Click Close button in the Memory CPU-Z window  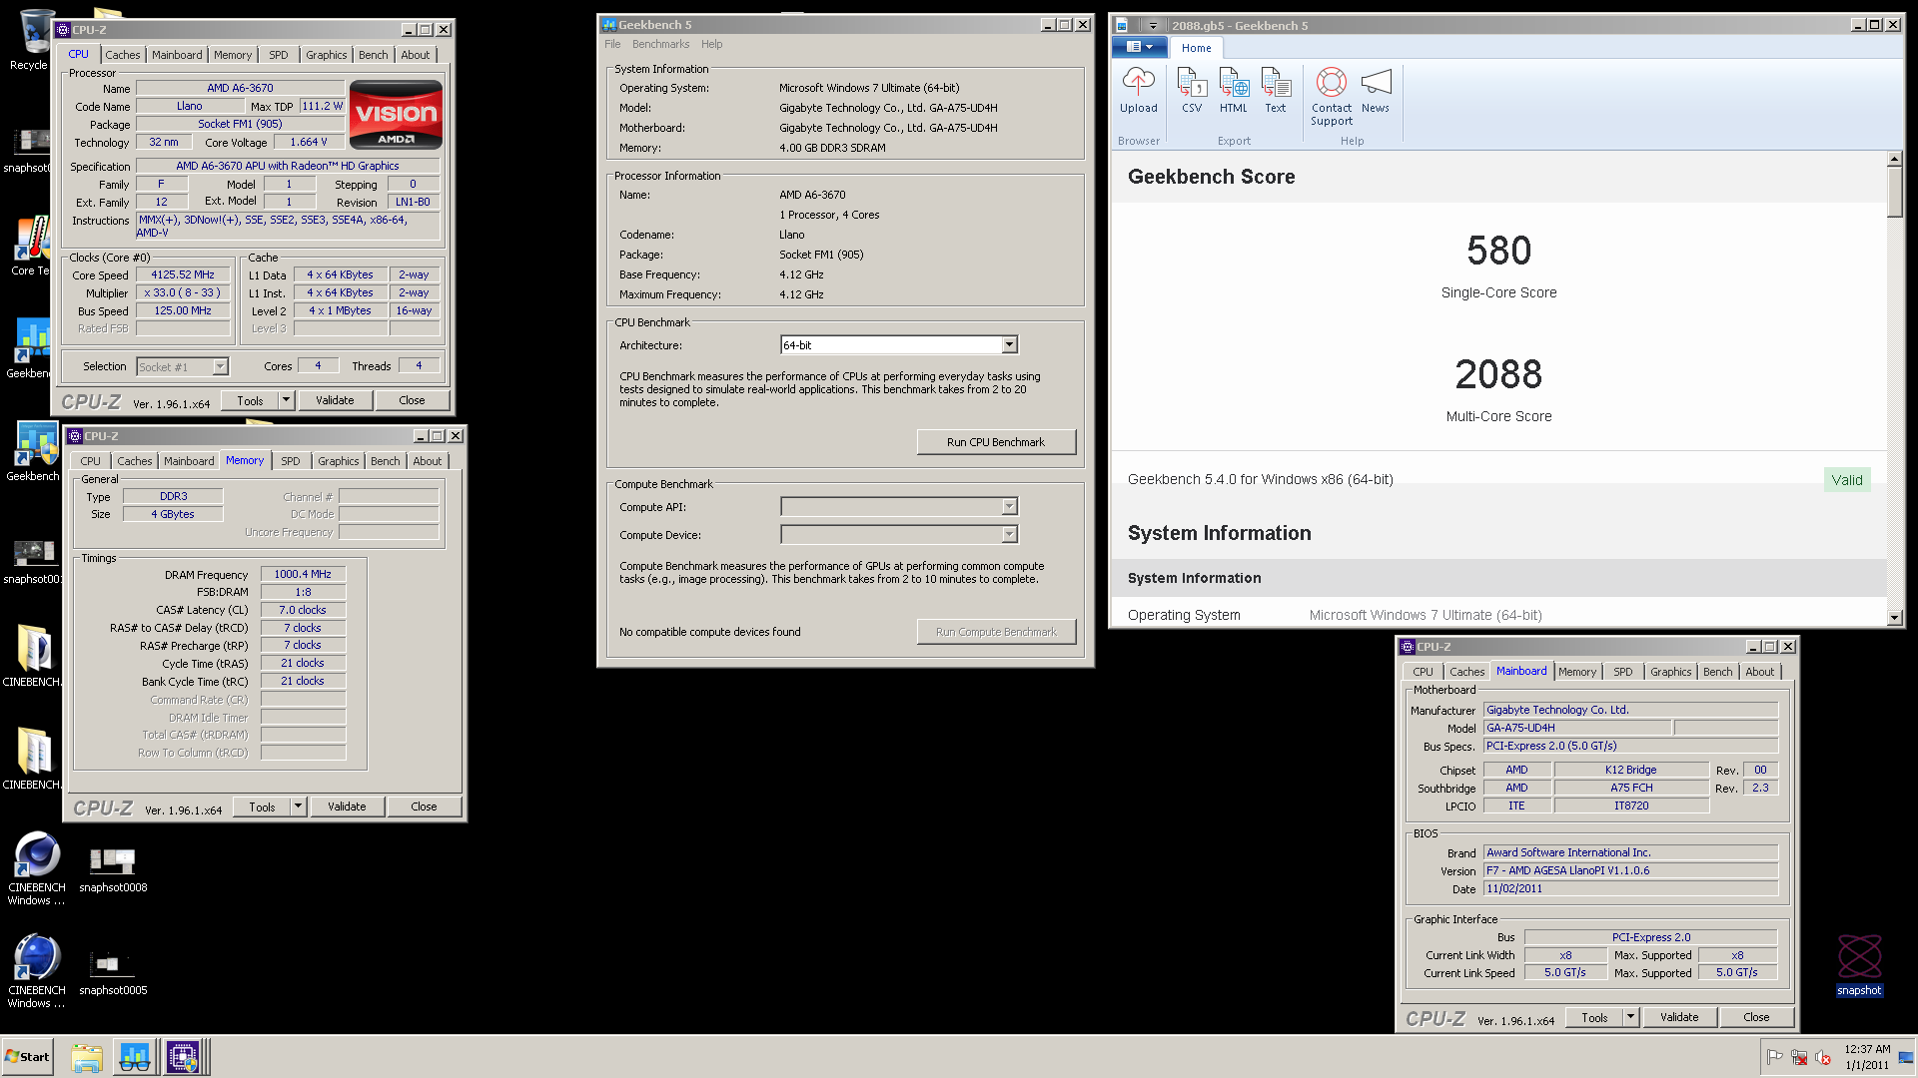[x=424, y=807]
